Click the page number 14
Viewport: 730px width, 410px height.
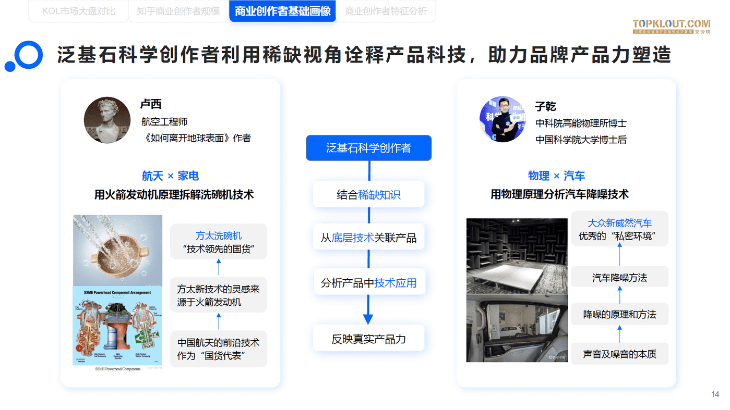[x=715, y=394]
